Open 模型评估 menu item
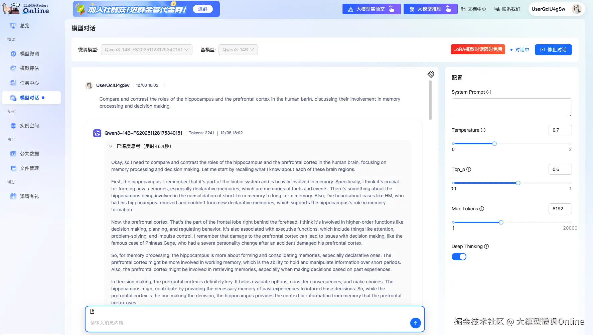Viewport: 593px width, 335px height. coord(31,68)
